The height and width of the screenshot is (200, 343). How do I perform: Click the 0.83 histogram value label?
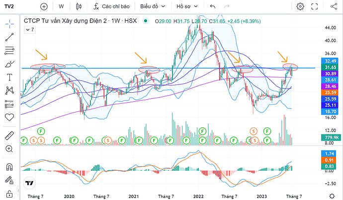330,166
